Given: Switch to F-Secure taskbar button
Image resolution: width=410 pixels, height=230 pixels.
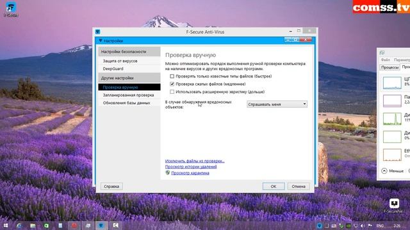Looking at the screenshot, I should coord(101,226).
